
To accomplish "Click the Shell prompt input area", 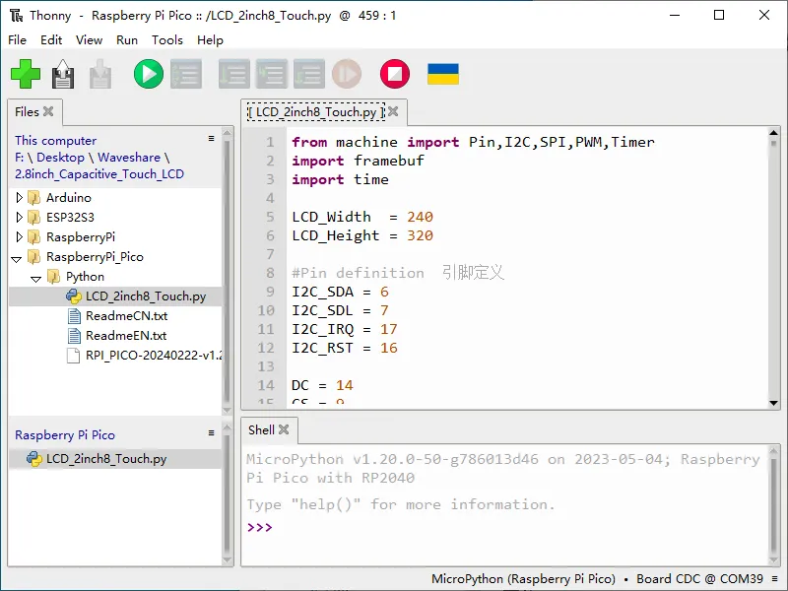I will pyautogui.click(x=520, y=527).
